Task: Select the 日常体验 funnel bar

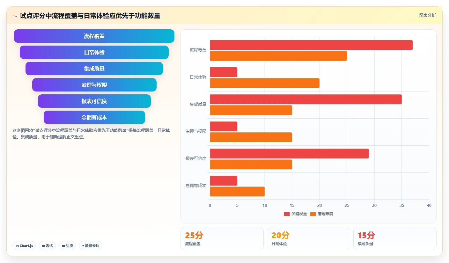Action: [94, 52]
